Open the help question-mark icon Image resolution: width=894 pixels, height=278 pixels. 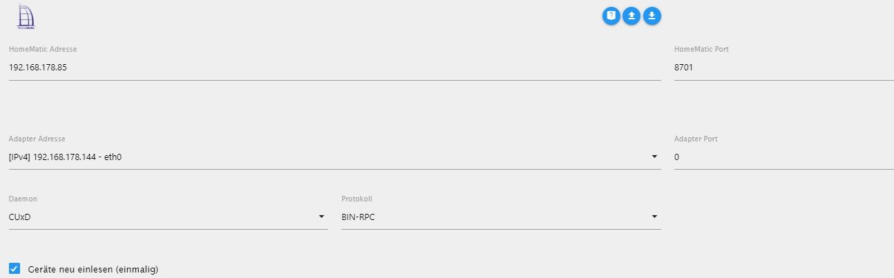pos(611,16)
